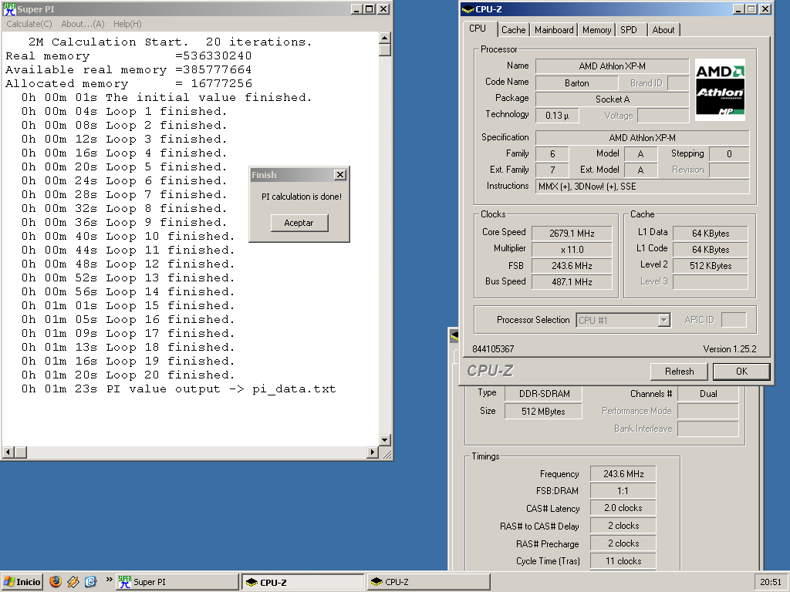
Task: Switch to Super PI from the taskbar
Action: click(x=177, y=582)
